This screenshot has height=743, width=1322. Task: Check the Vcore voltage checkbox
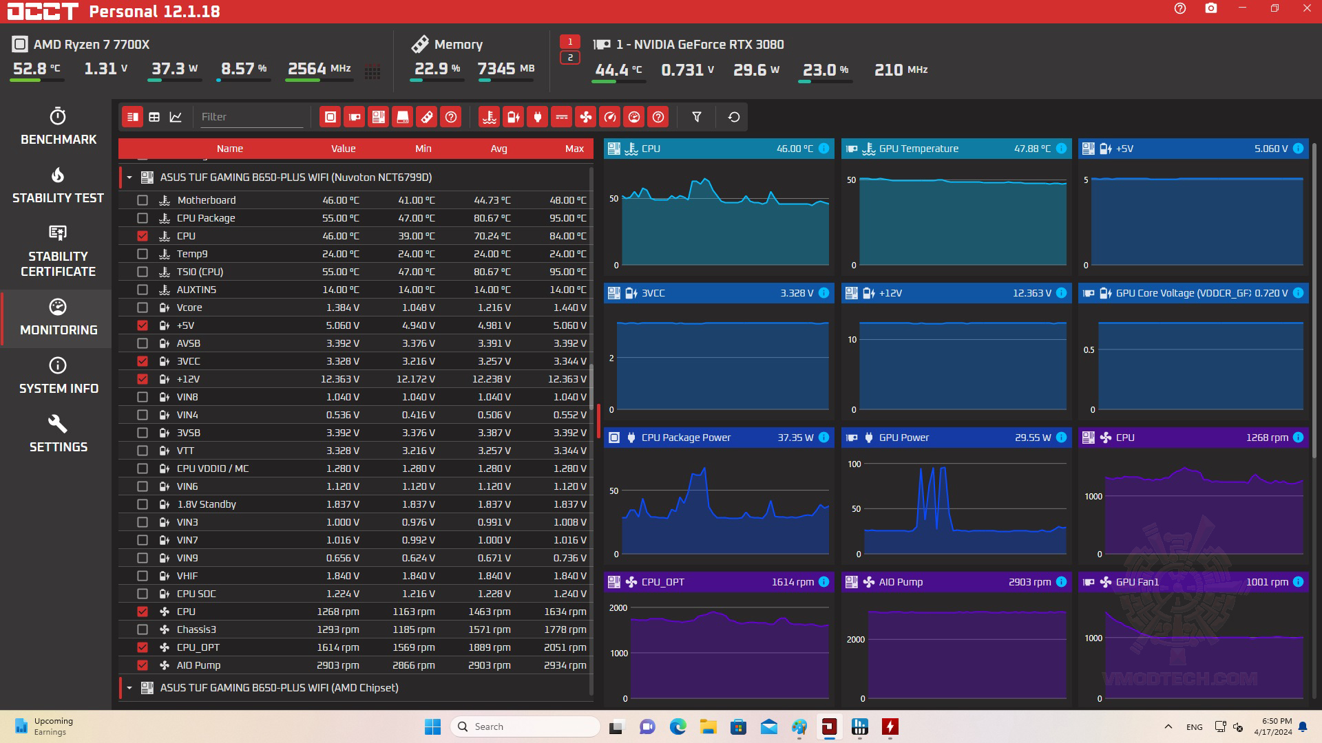143,308
